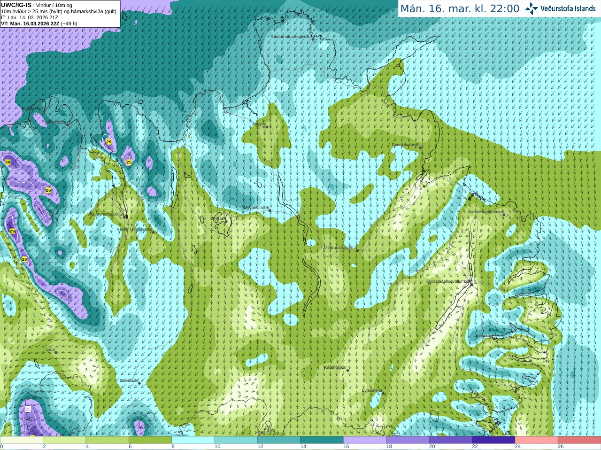Click the Reykir í Fnjóskadal station label
The width and height of the screenshot is (601, 450).
tap(134, 229)
